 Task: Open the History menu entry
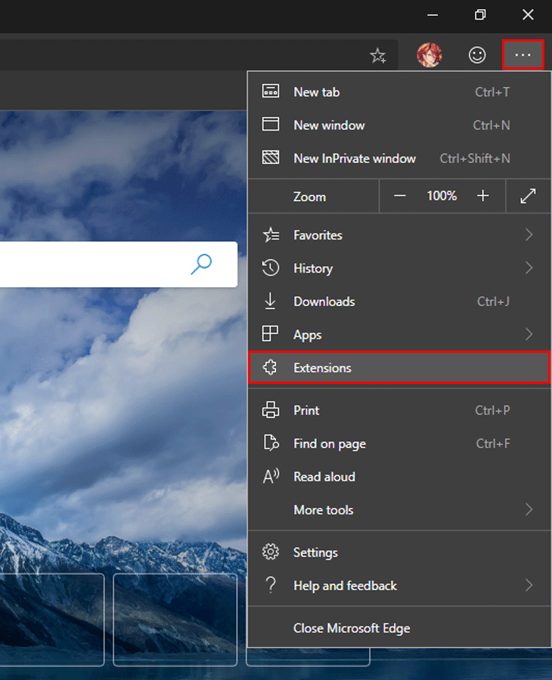coord(399,268)
